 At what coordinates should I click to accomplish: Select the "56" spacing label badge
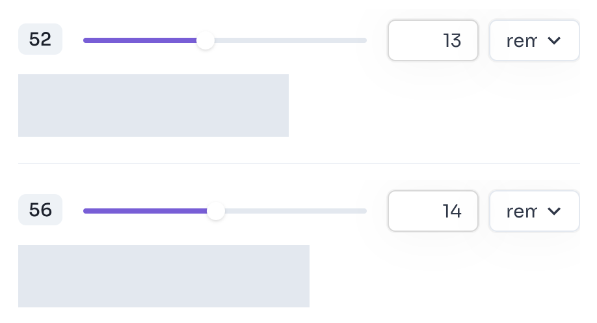[40, 210]
